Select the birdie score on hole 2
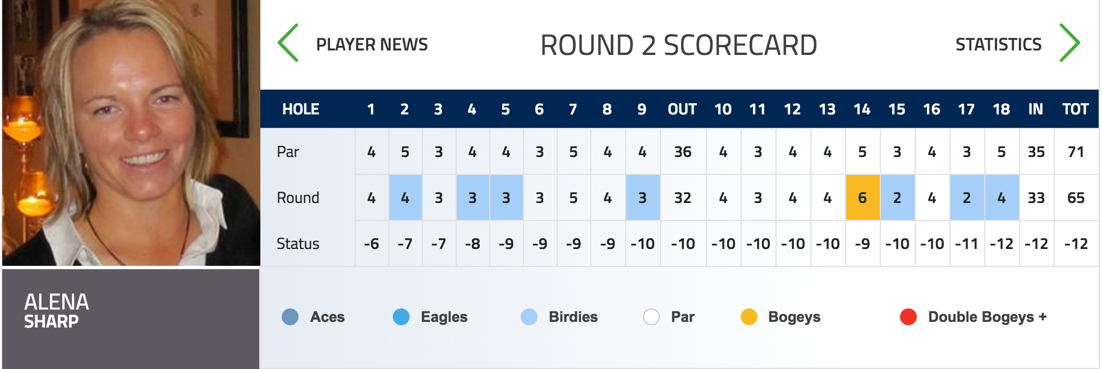Screen dimensions: 1102x369 (405, 197)
